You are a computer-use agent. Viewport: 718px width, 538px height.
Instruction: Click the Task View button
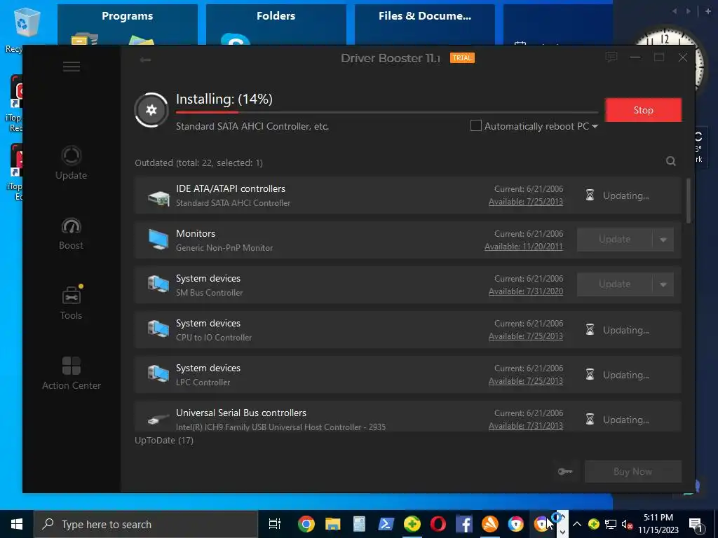point(274,524)
